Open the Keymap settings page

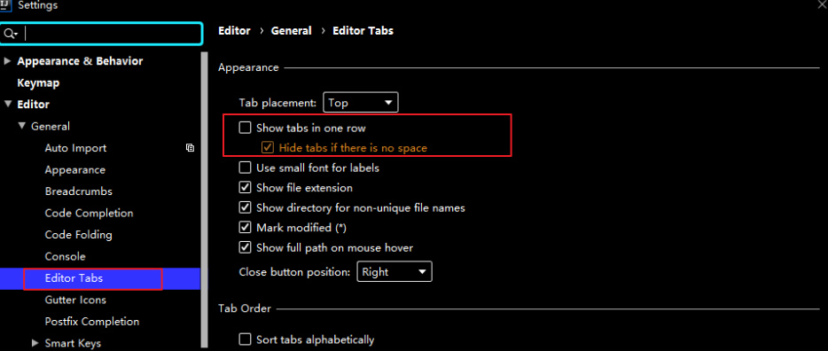tap(38, 82)
